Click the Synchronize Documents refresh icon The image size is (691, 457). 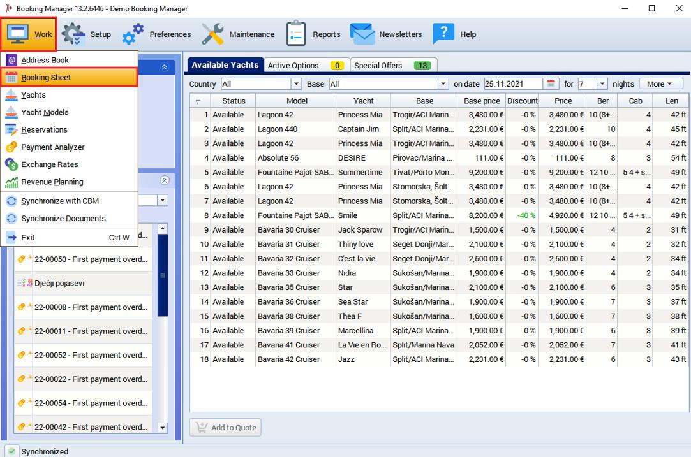click(x=11, y=219)
